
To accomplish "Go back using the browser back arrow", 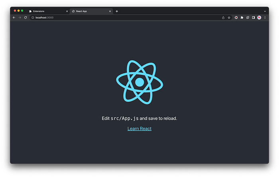I will point(14,18).
